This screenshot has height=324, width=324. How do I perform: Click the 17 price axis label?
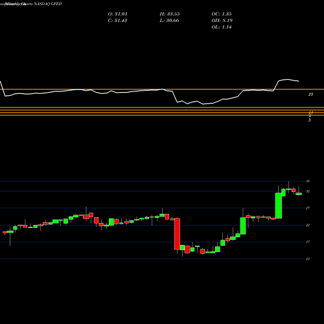point(308,242)
